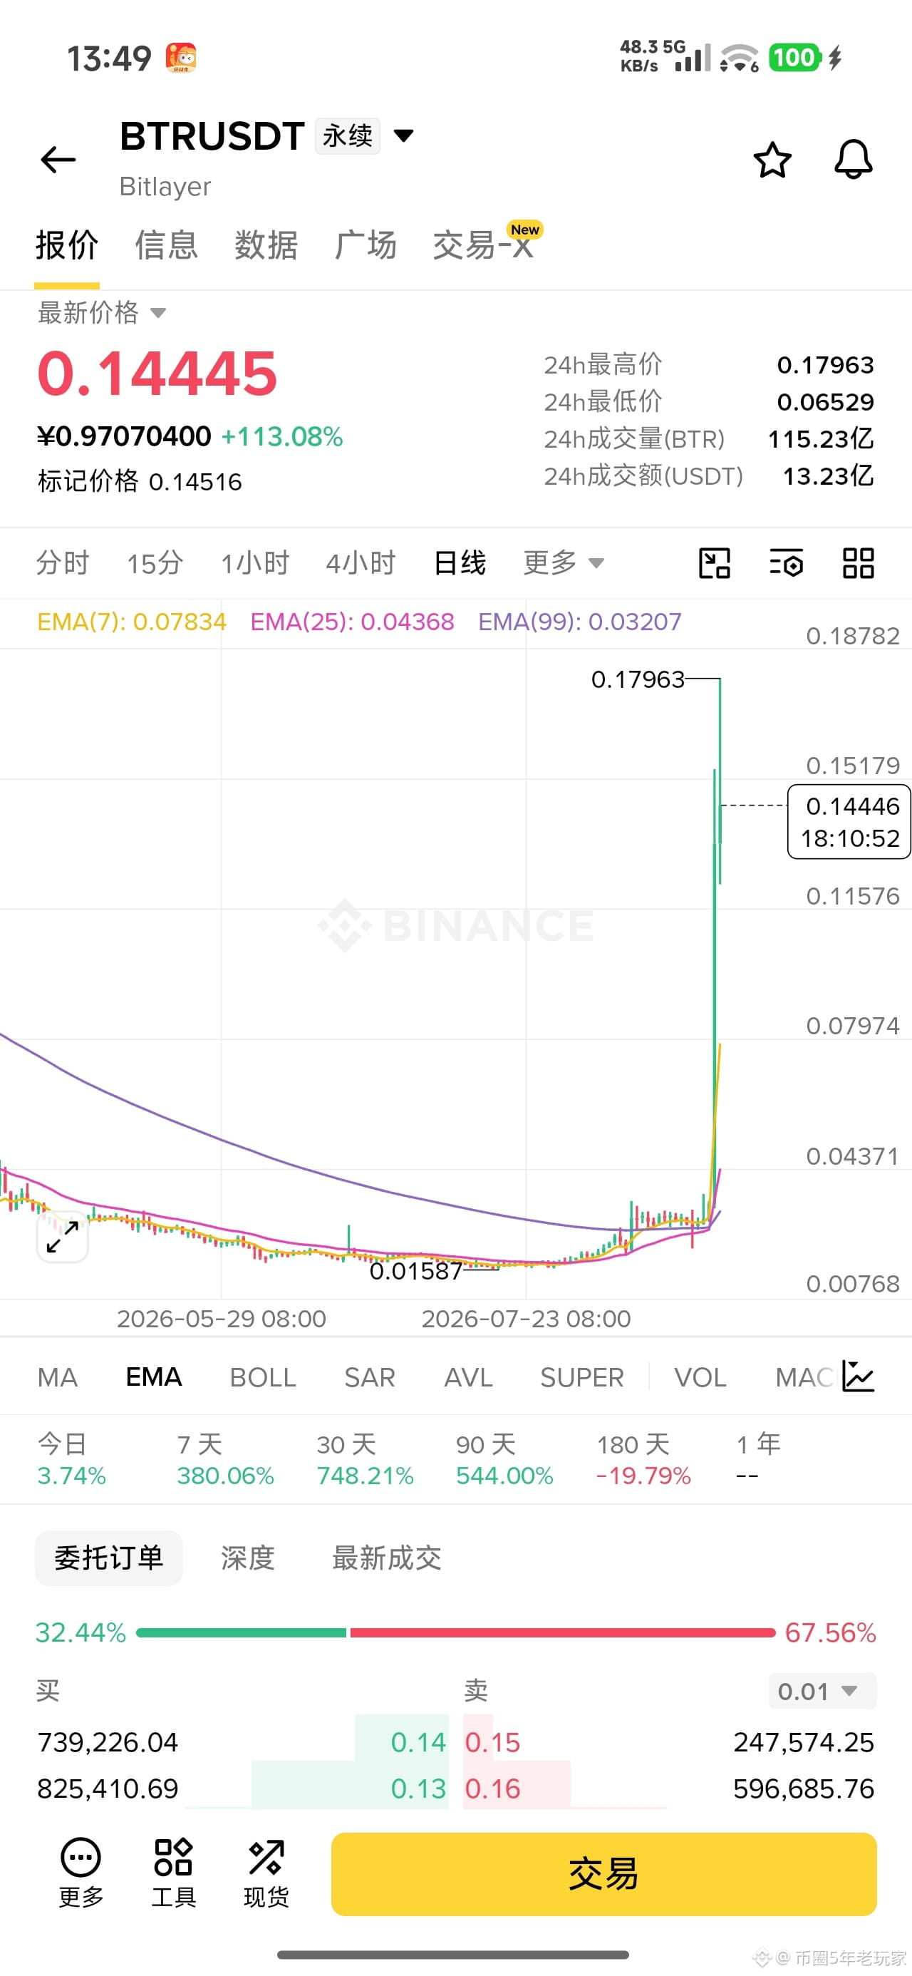Tap the 90 天 544.00% performance value

point(504,1475)
